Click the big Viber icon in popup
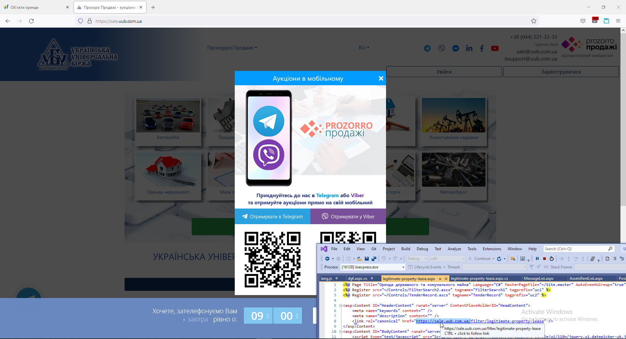This screenshot has height=339, width=626. (269, 155)
